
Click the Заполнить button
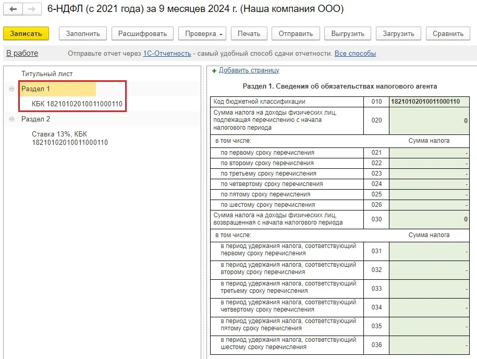click(82, 33)
